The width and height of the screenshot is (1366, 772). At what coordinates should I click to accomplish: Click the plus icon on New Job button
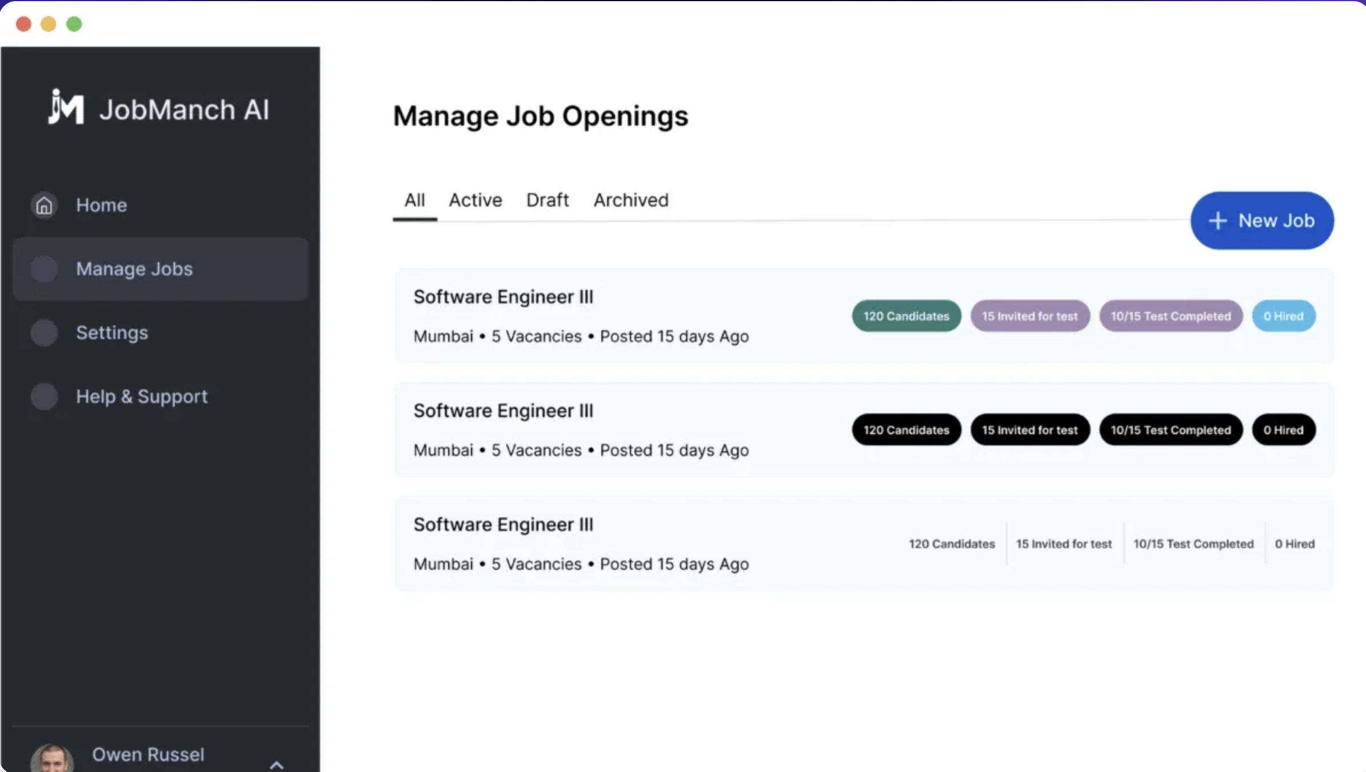pos(1219,220)
